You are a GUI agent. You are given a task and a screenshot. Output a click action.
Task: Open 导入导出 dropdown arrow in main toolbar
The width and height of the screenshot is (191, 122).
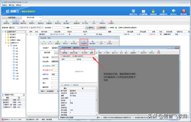pos(90,22)
